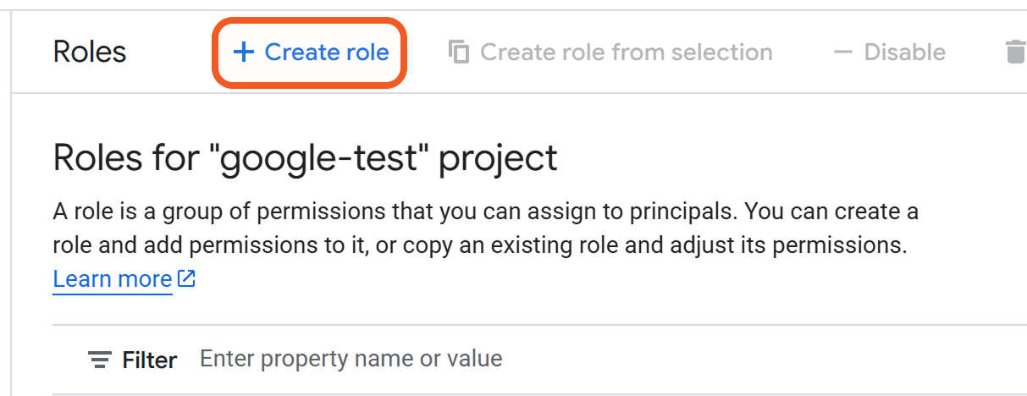Viewport: 1027px width, 396px height.
Task: Click the role description paragraph text
Action: (x=484, y=228)
